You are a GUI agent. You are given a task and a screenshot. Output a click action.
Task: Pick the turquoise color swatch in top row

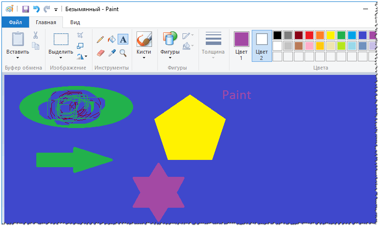[352, 35]
